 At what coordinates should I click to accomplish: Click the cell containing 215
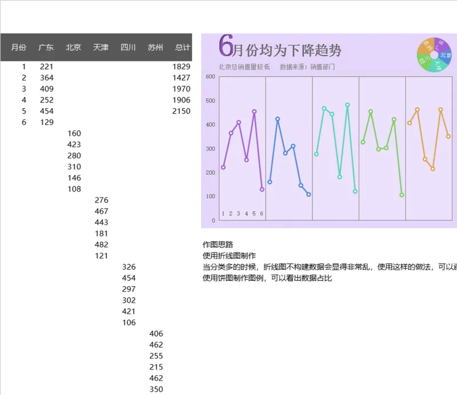[156, 367]
